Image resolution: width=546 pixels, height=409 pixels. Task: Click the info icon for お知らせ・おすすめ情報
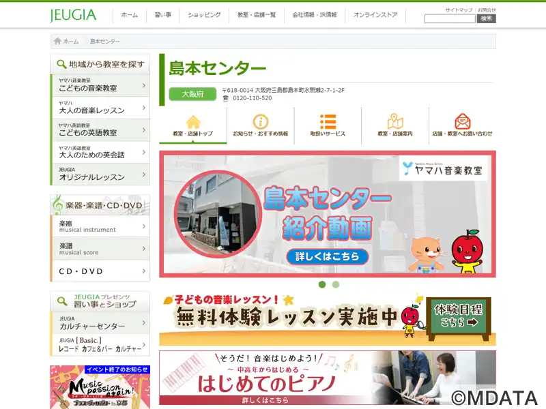(x=260, y=121)
